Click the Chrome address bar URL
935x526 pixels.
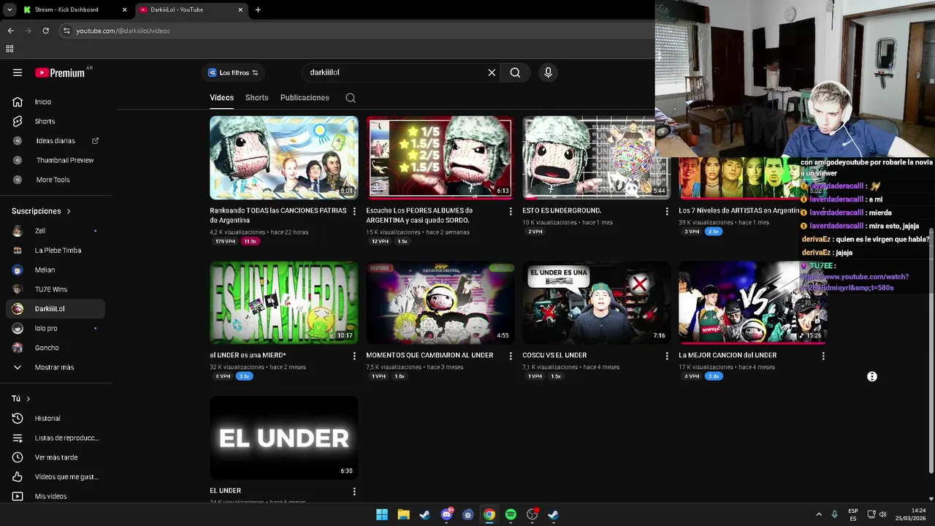pos(123,31)
